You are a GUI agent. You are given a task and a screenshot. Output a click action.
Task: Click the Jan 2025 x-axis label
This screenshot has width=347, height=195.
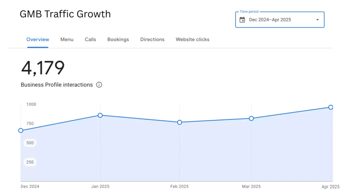click(x=100, y=186)
